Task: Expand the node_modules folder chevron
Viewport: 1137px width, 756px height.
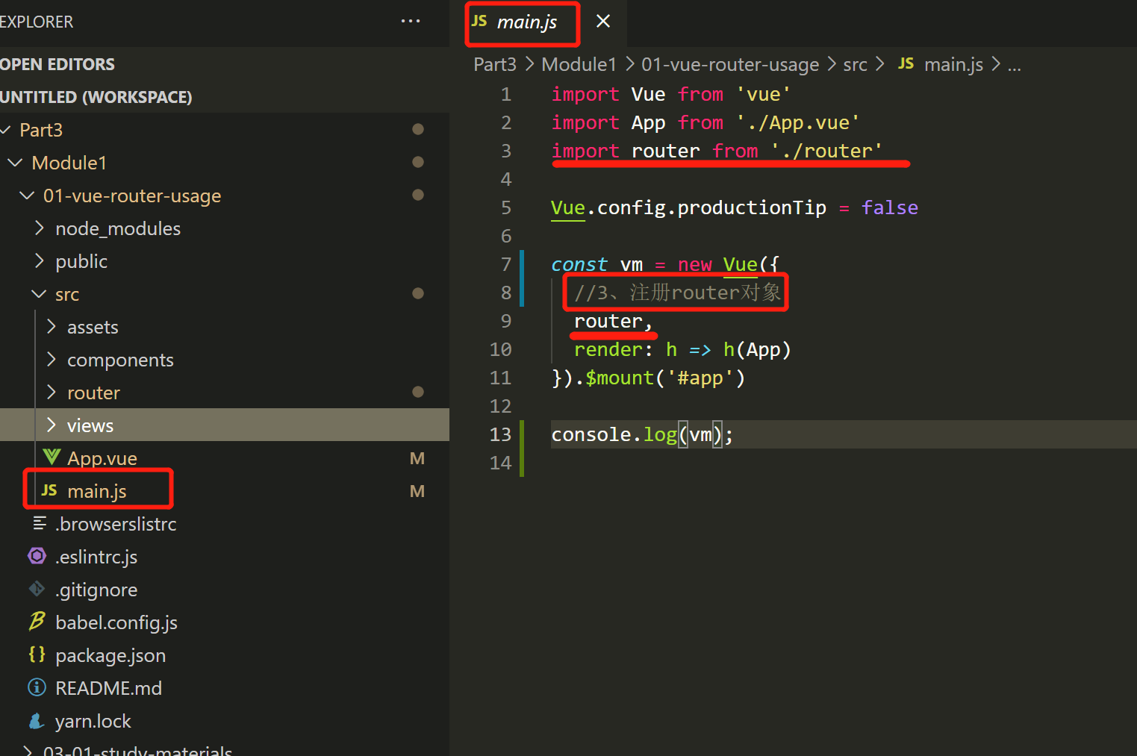Action: pos(40,228)
